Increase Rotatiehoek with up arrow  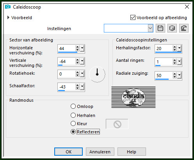coord(78,72)
